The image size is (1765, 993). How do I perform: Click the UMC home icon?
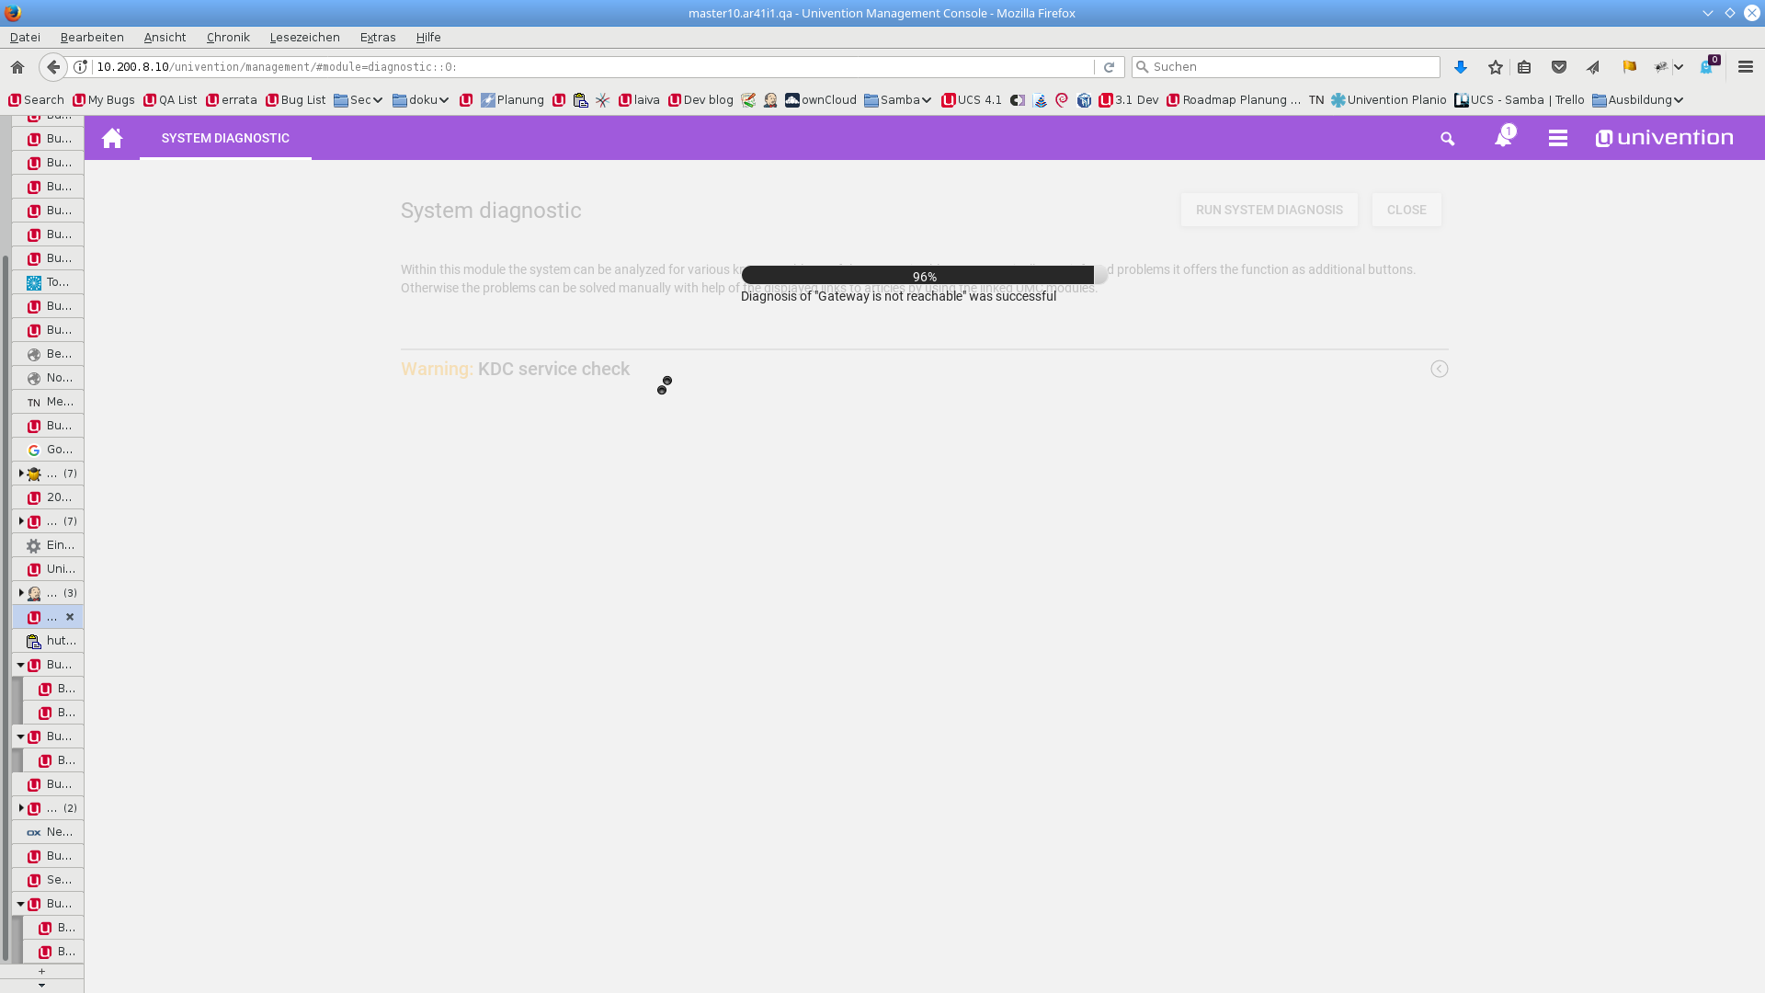(x=112, y=138)
